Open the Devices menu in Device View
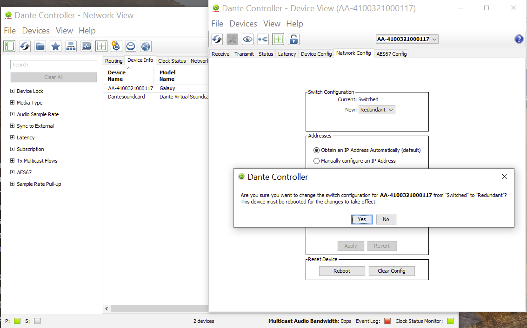 pyautogui.click(x=243, y=24)
